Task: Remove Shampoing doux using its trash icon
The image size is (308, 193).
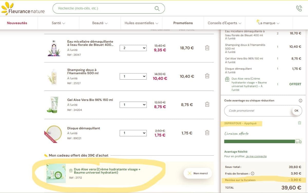Action: point(207,76)
